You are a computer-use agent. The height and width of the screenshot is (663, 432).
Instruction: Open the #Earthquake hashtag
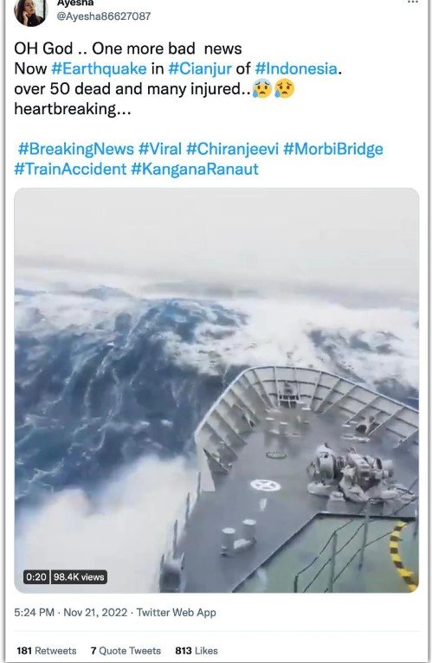click(99, 68)
